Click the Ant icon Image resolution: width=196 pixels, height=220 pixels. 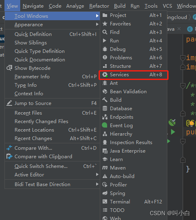point(105,83)
